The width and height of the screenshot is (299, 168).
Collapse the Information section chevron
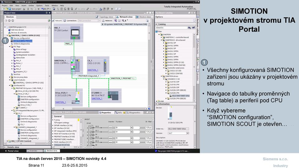pyautogui.click(x=156, y=104)
